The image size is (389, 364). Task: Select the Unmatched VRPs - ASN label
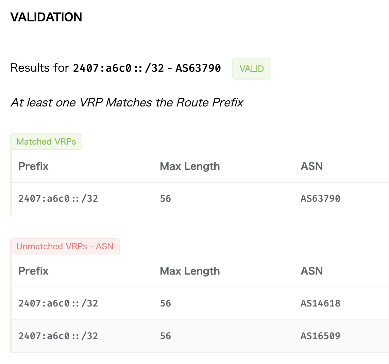(x=65, y=246)
